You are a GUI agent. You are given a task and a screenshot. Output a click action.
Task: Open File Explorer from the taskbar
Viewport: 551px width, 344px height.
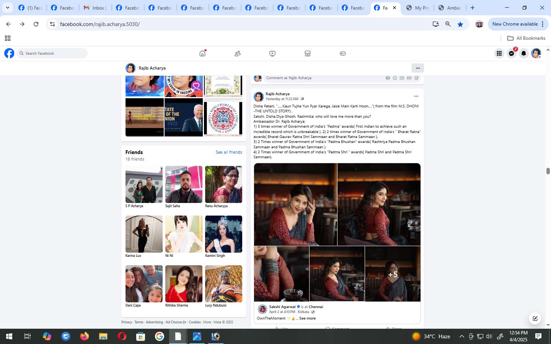tap(103, 336)
